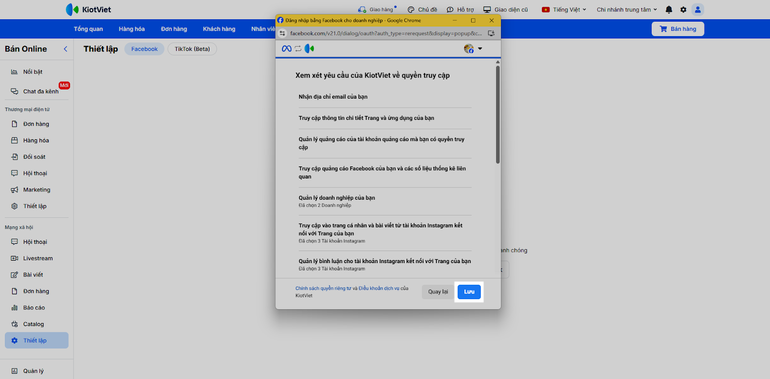Viewport: 770px width, 379px height.
Task: Open the Giao hàng delivery menu
Action: coord(377,10)
